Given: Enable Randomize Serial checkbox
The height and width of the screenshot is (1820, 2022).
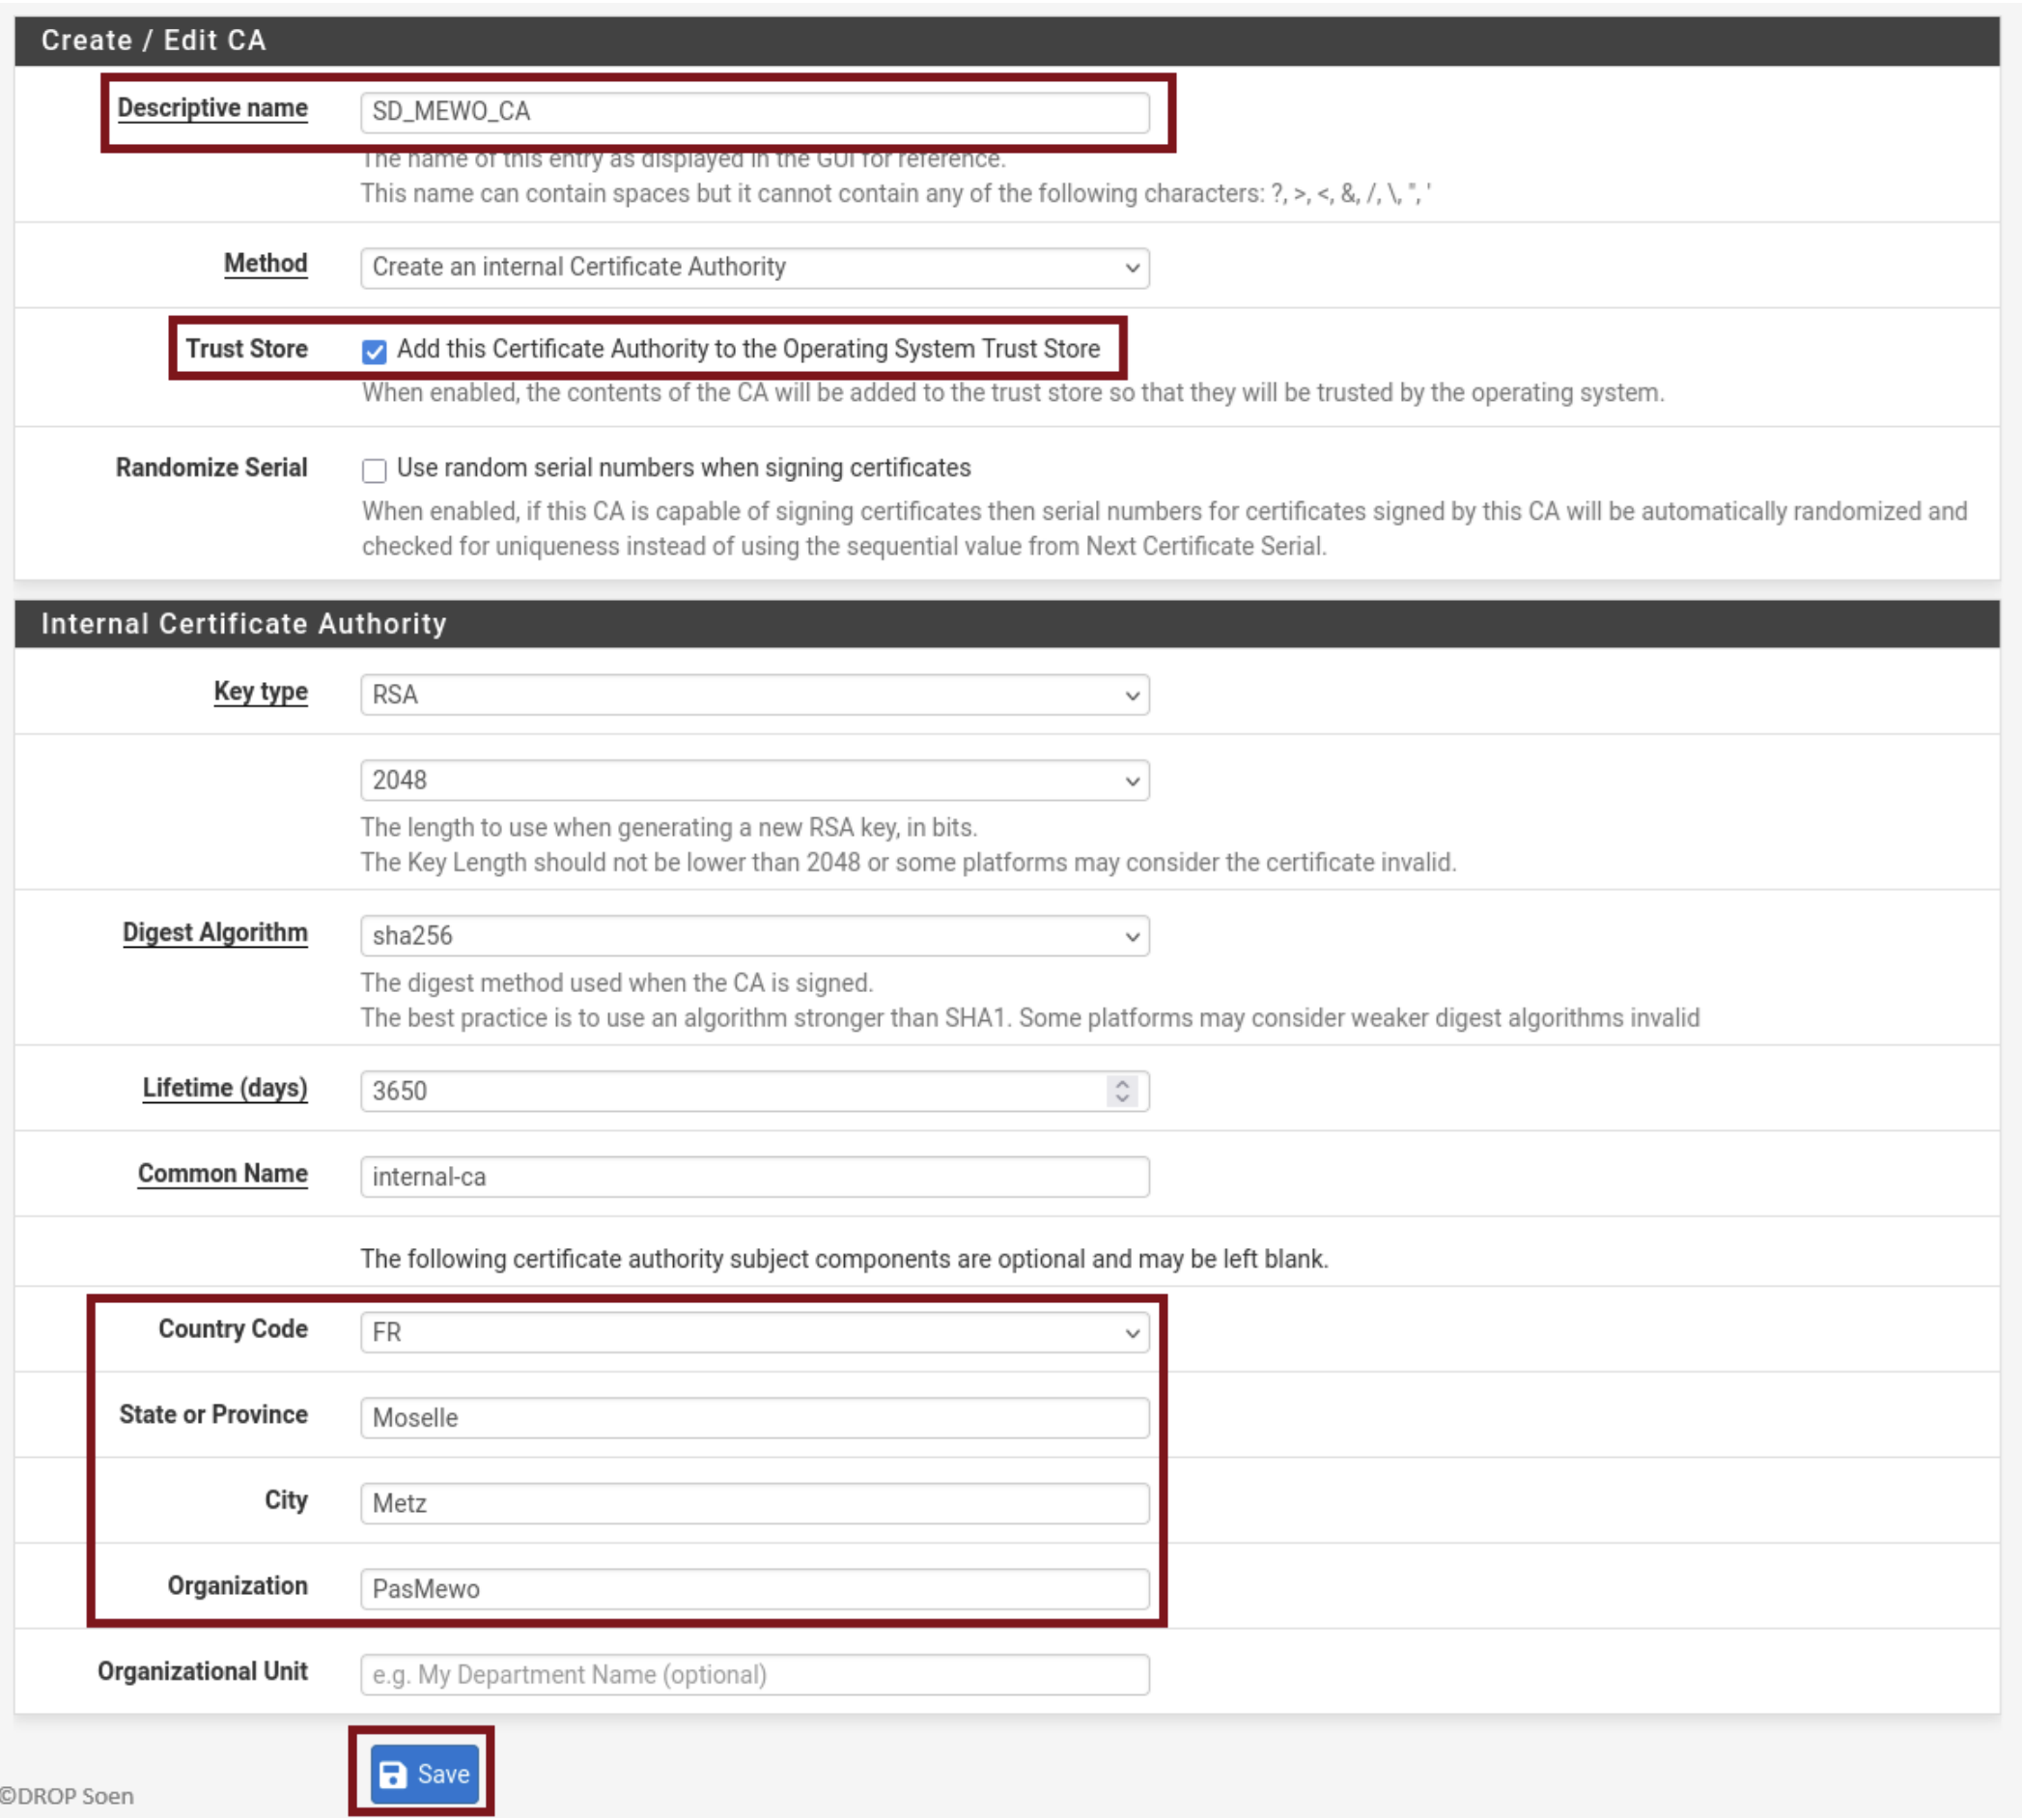Looking at the screenshot, I should (374, 470).
